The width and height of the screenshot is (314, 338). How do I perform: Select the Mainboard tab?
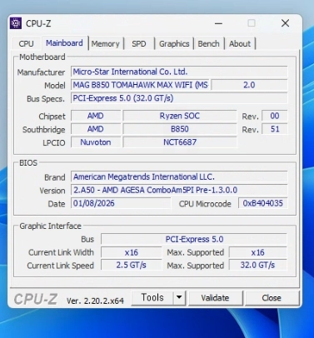point(64,43)
